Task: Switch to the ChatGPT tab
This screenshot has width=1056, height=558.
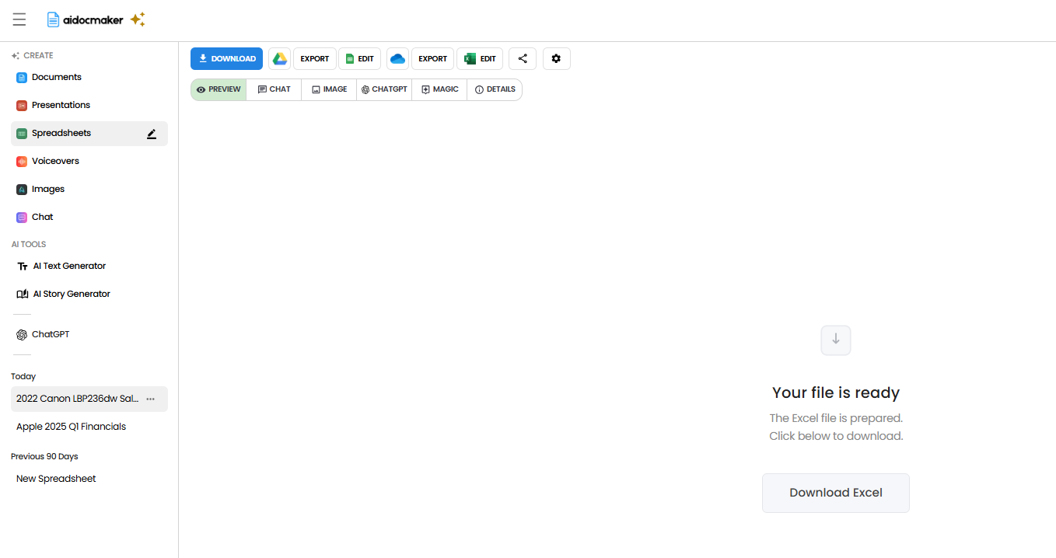Action: tap(384, 89)
